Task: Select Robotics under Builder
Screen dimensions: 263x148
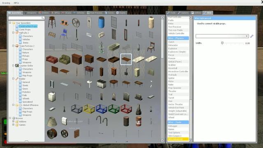Action: click(x=26, y=92)
